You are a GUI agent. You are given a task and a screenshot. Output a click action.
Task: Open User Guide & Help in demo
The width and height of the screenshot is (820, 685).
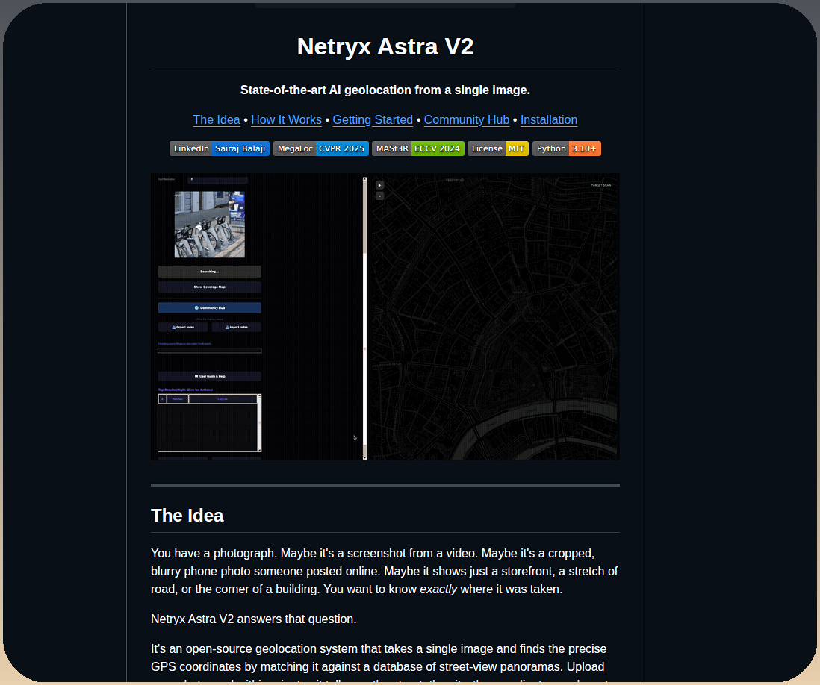click(209, 376)
